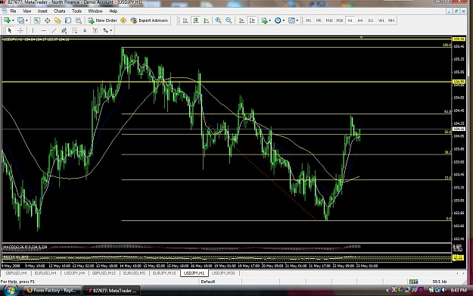Screen dimensions: 473x296
Task: Toggle Auto Scroll chart icon
Action: point(241,20)
